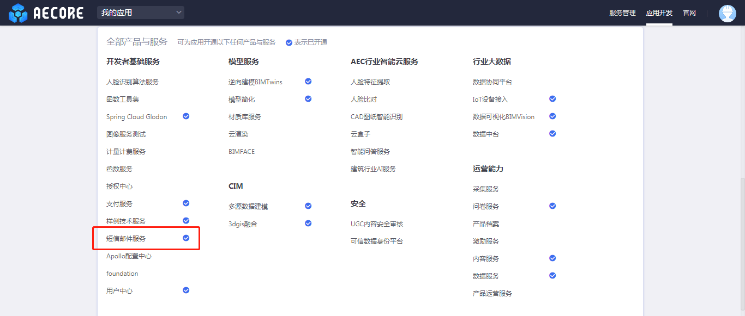Image resolution: width=745 pixels, height=316 pixels.
Task: Open the 人脸识别算法服务 service
Action: pyautogui.click(x=133, y=82)
